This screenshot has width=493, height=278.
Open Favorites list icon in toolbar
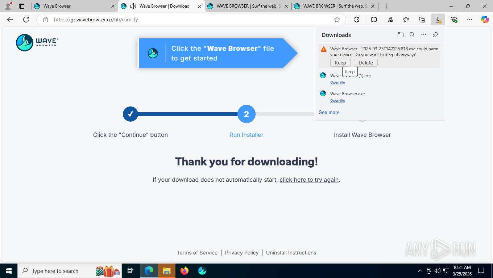[x=406, y=20]
